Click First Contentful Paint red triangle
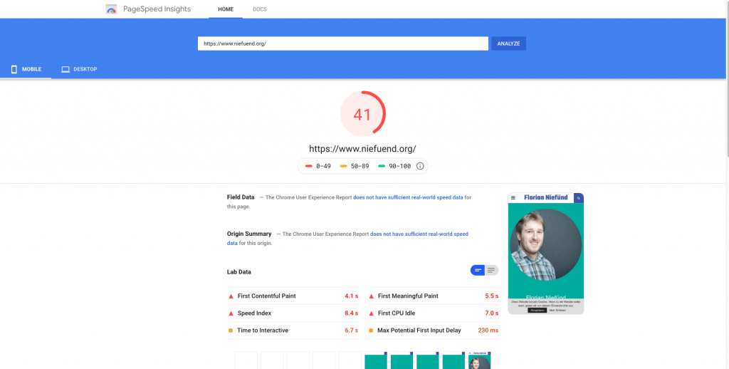The height and width of the screenshot is (369, 729). tap(231, 296)
